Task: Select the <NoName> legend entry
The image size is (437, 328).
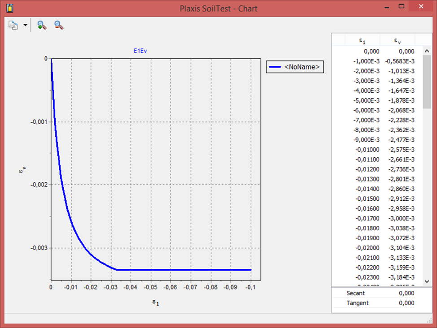Action: 295,67
